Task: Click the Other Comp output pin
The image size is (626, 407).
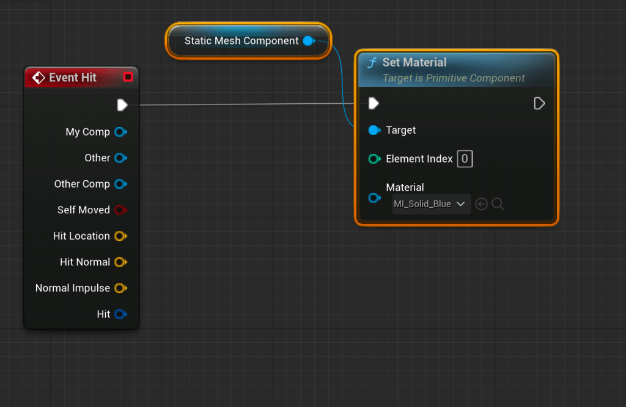Action: (x=120, y=184)
